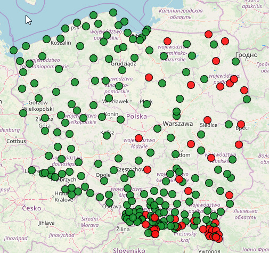The width and height of the screenshot is (269, 253).
Task: Click the red marker left of Siedlce
Action: [x=207, y=120]
